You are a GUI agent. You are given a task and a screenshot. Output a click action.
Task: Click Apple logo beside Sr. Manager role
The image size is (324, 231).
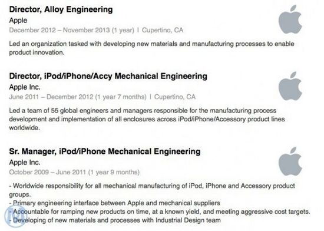[x=290, y=161]
